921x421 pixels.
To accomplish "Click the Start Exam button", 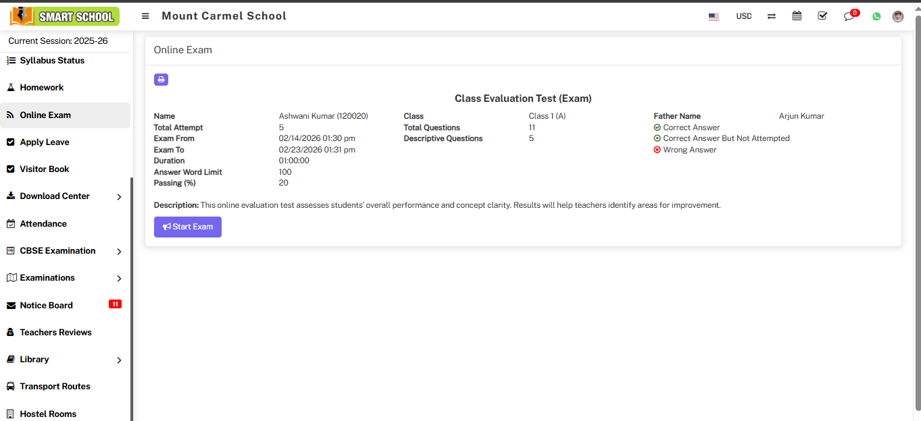I will tap(187, 227).
